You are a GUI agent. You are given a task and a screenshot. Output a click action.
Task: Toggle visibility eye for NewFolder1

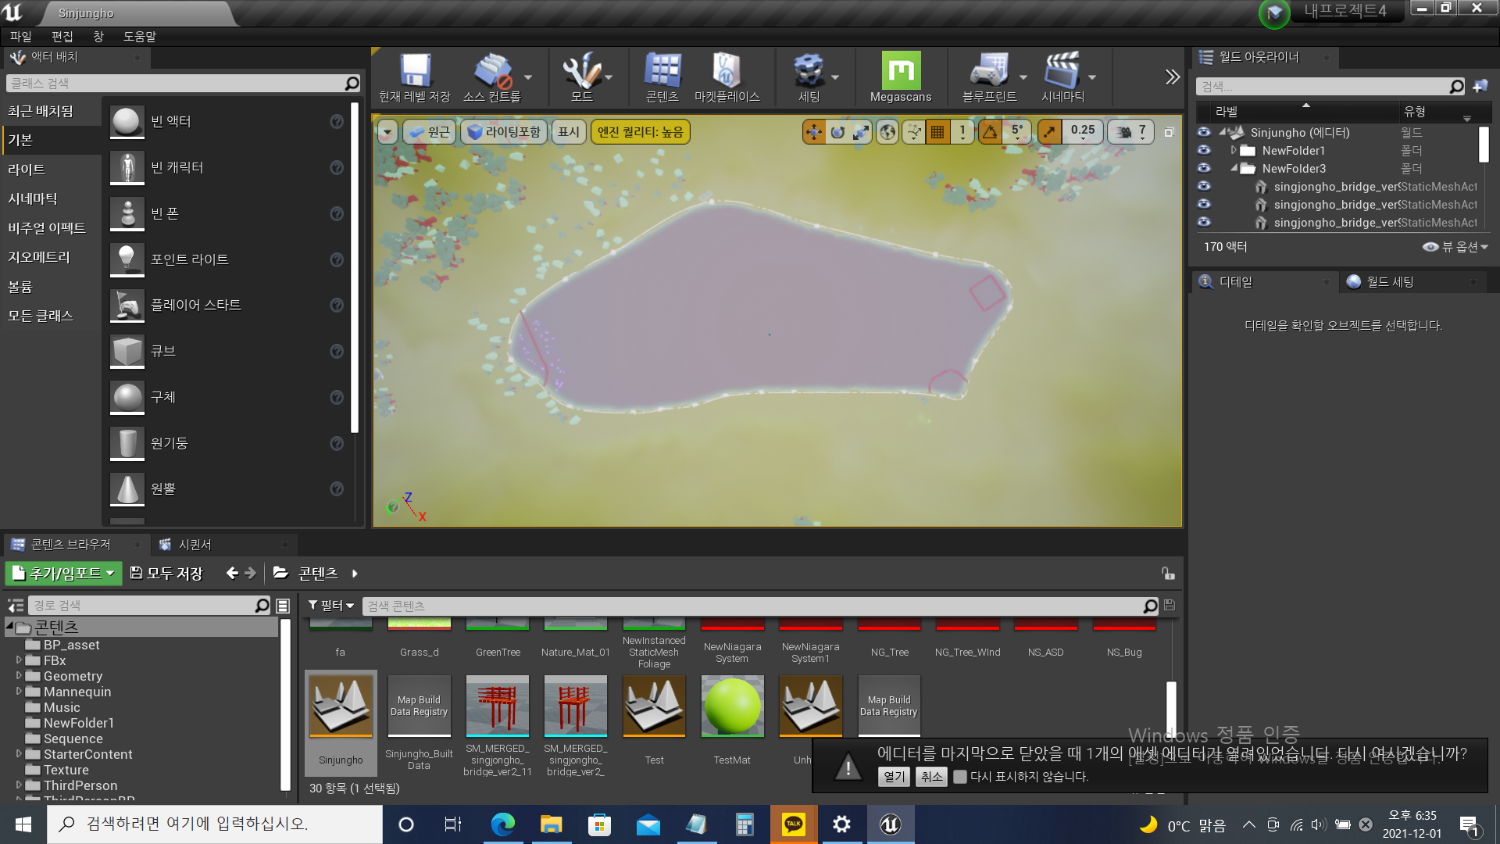point(1204,150)
